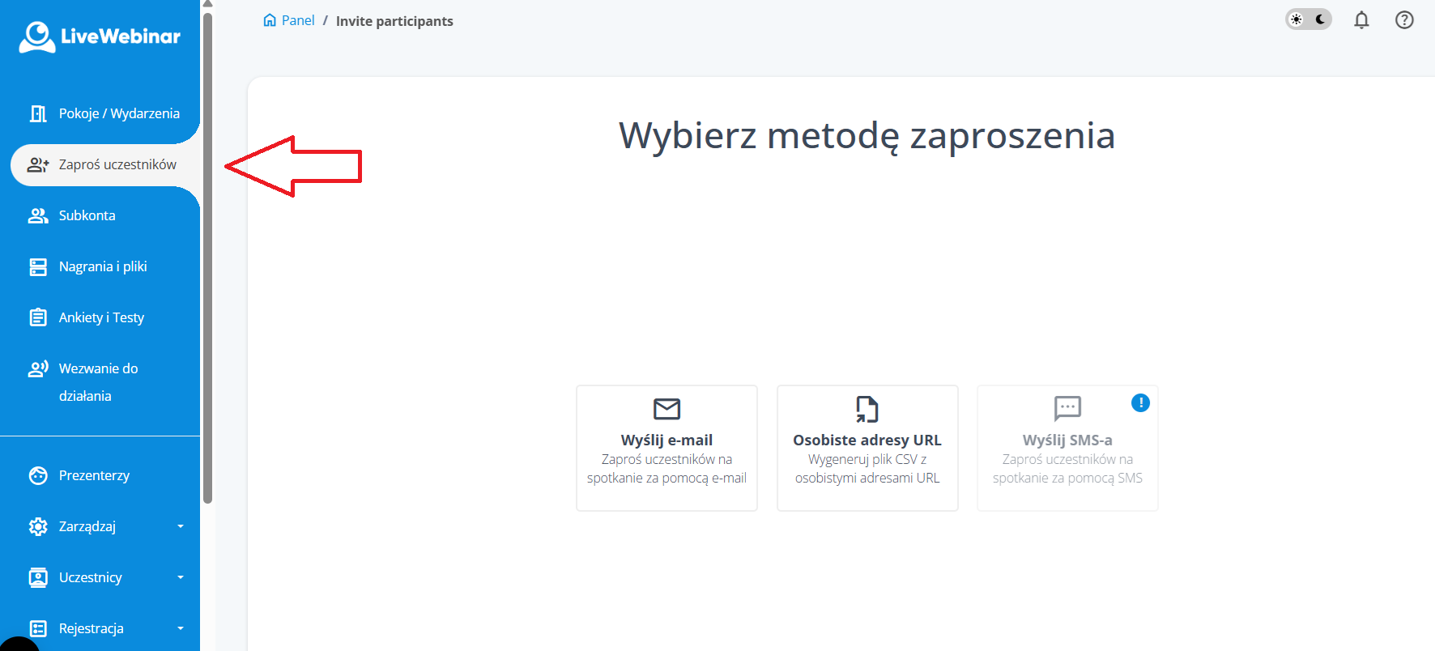Switch to dark mode with the moon toggle
Screen dimensions: 1435x651
[1320, 19]
